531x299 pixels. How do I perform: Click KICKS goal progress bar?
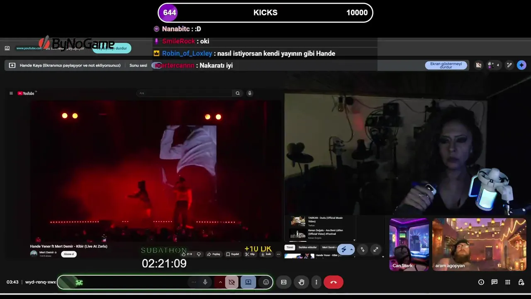tap(265, 12)
